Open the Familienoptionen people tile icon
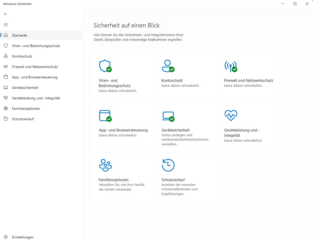The width and height of the screenshot is (313, 240). [x=105, y=165]
